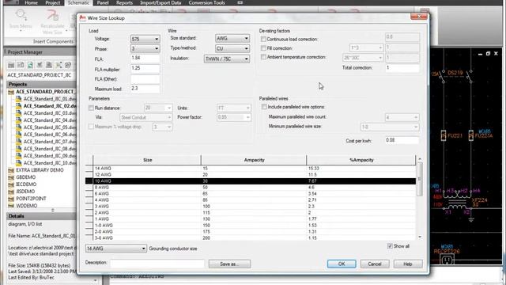Click the FLA input field
This screenshot has height=285, width=506.
(x=145, y=59)
